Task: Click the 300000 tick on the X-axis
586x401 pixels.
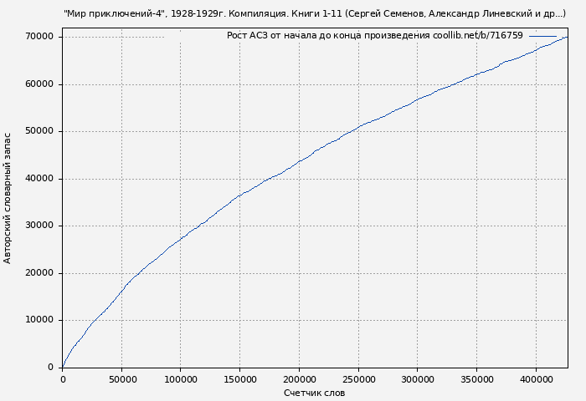Action: 418,379
